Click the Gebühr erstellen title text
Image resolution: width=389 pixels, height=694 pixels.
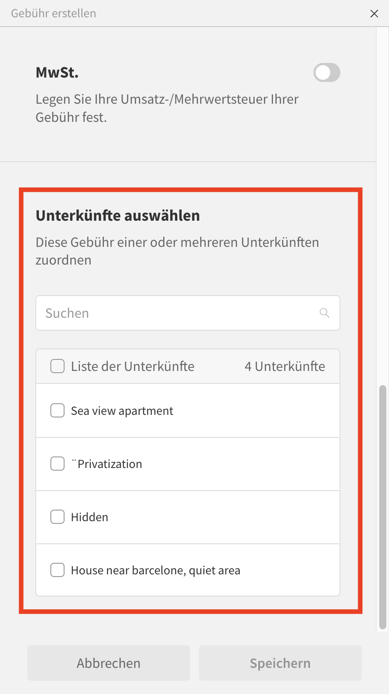pos(53,13)
